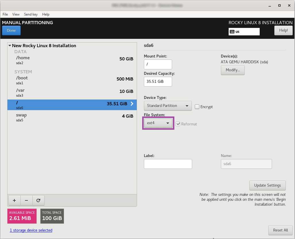
Task: Select the root / sda6 partition
Action: coord(72,105)
